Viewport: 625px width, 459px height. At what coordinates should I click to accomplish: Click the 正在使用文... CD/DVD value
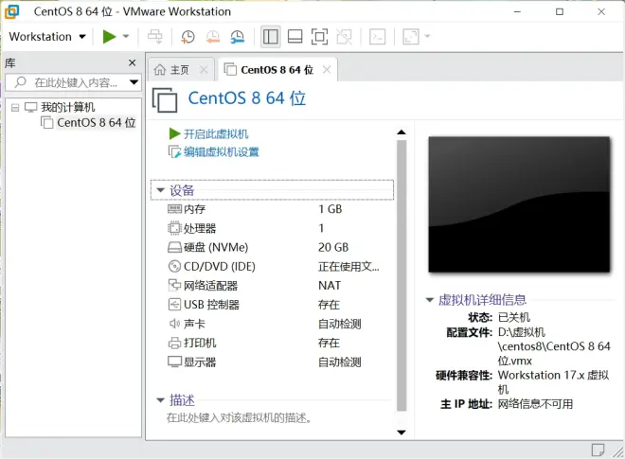[348, 266]
